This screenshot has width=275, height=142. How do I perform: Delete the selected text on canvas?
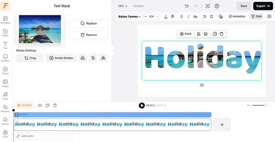point(221,34)
